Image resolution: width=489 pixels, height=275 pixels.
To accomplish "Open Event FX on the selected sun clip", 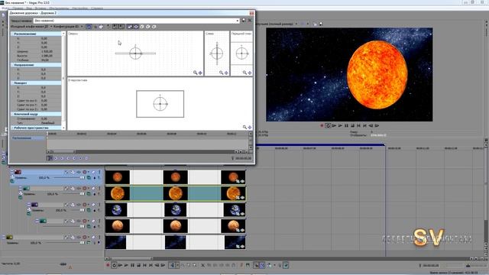I will click(x=242, y=197).
